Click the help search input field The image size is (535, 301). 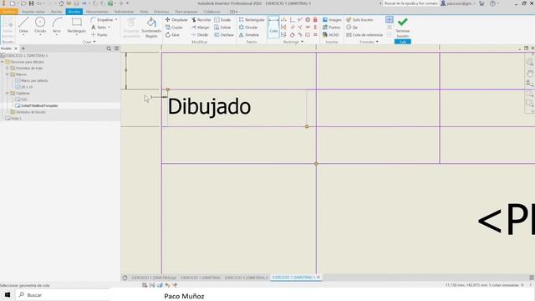click(x=410, y=3)
